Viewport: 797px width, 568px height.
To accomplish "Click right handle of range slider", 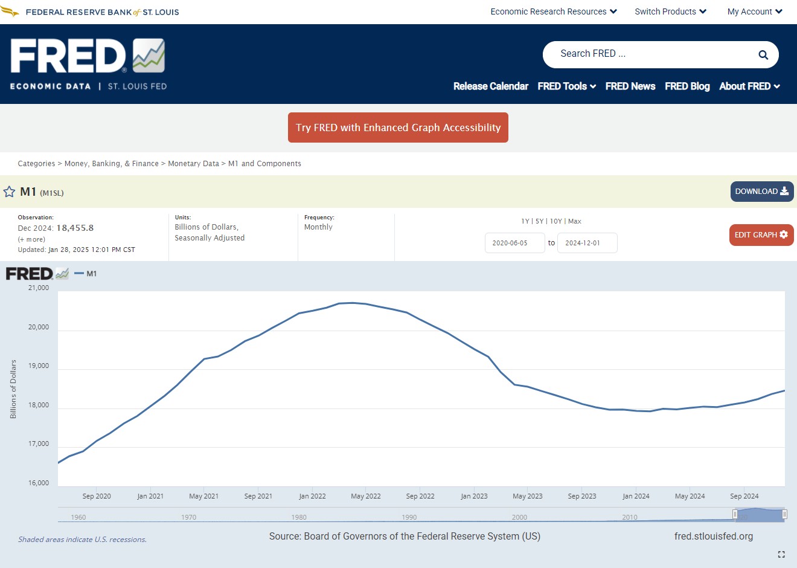I will click(784, 514).
